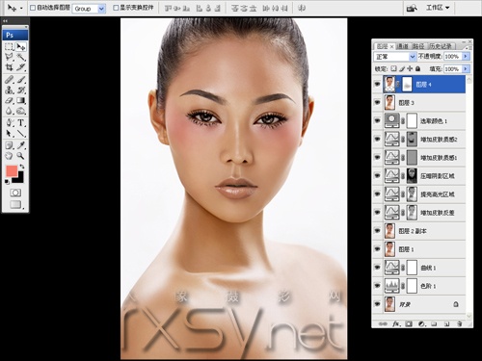This screenshot has width=482, height=361.
Task: Select the Eyedropper tool
Action: tap(21, 145)
